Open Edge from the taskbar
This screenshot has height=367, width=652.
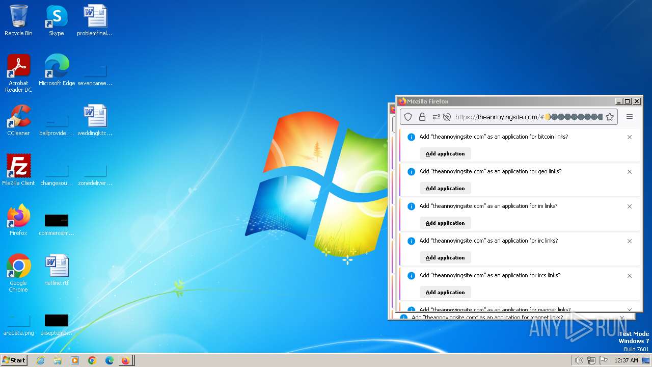[109, 360]
